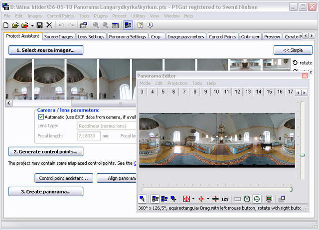Click the Focal length input field

(x=89, y=135)
